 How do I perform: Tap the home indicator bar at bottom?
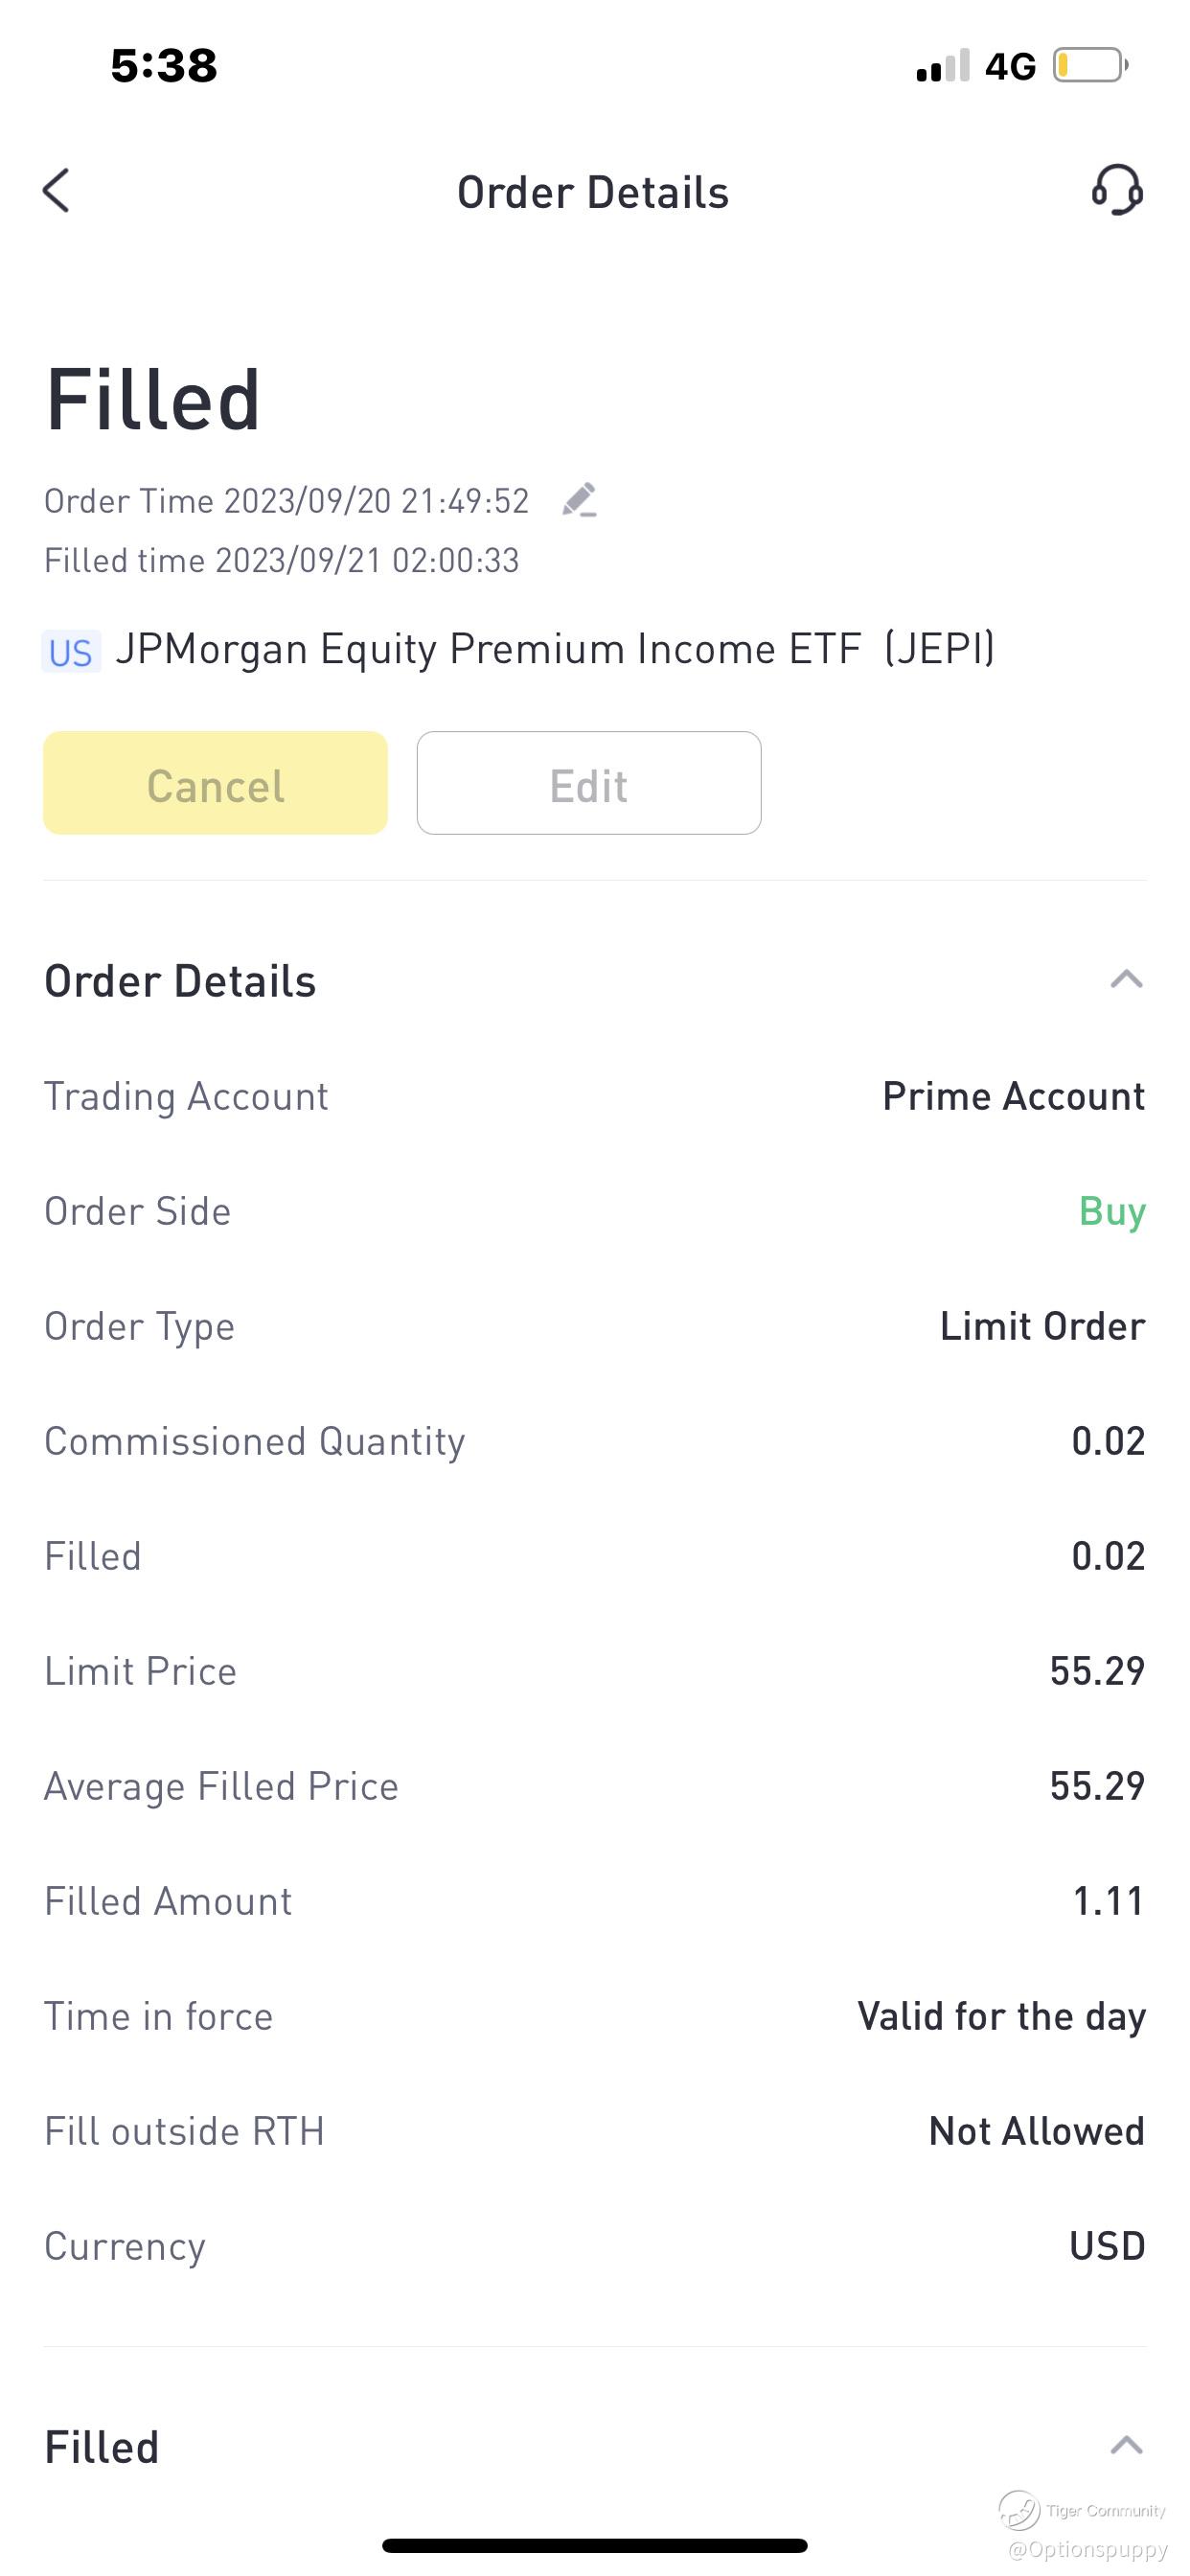coord(594,2545)
